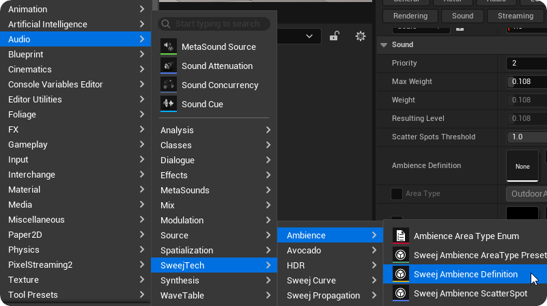Select the Sound Concurrency asset icon
The image size is (547, 306).
[169, 85]
